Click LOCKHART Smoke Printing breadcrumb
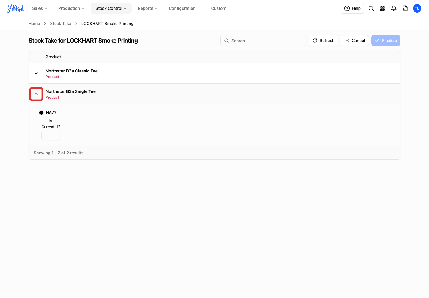This screenshot has width=429, height=298. [107, 24]
